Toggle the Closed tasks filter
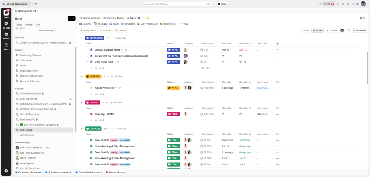The height and width of the screenshot is (177, 370). (x=318, y=30)
